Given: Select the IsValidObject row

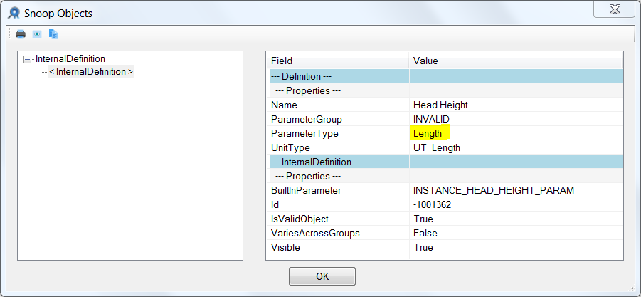Looking at the screenshot, I should pos(445,219).
